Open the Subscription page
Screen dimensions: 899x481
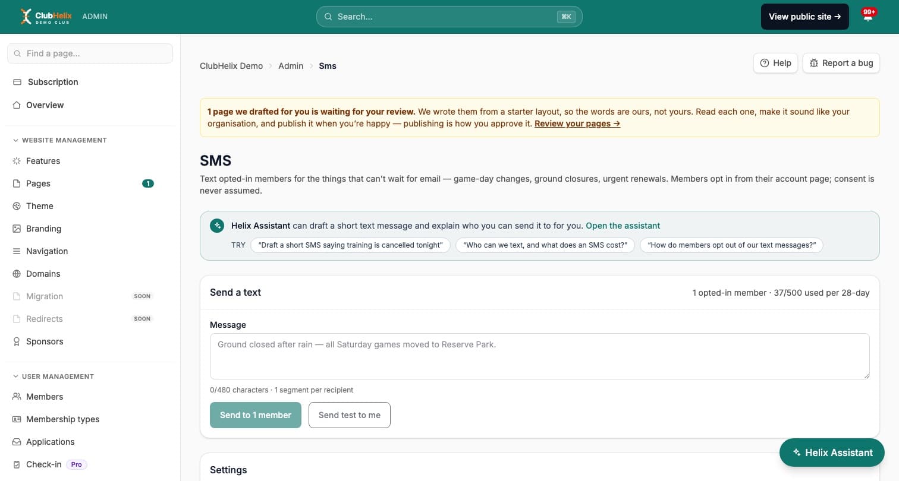[53, 82]
